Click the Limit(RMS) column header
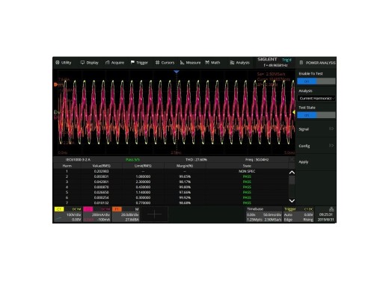389x284 pixels. [x=143, y=166]
